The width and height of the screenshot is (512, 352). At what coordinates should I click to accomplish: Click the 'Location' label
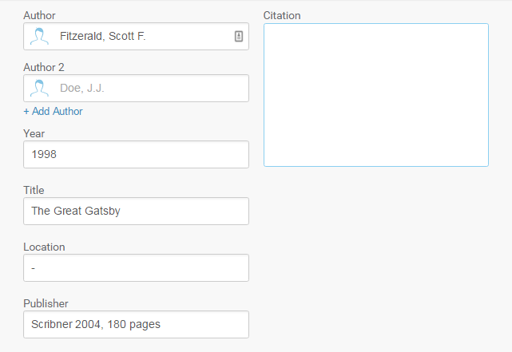[x=44, y=247]
